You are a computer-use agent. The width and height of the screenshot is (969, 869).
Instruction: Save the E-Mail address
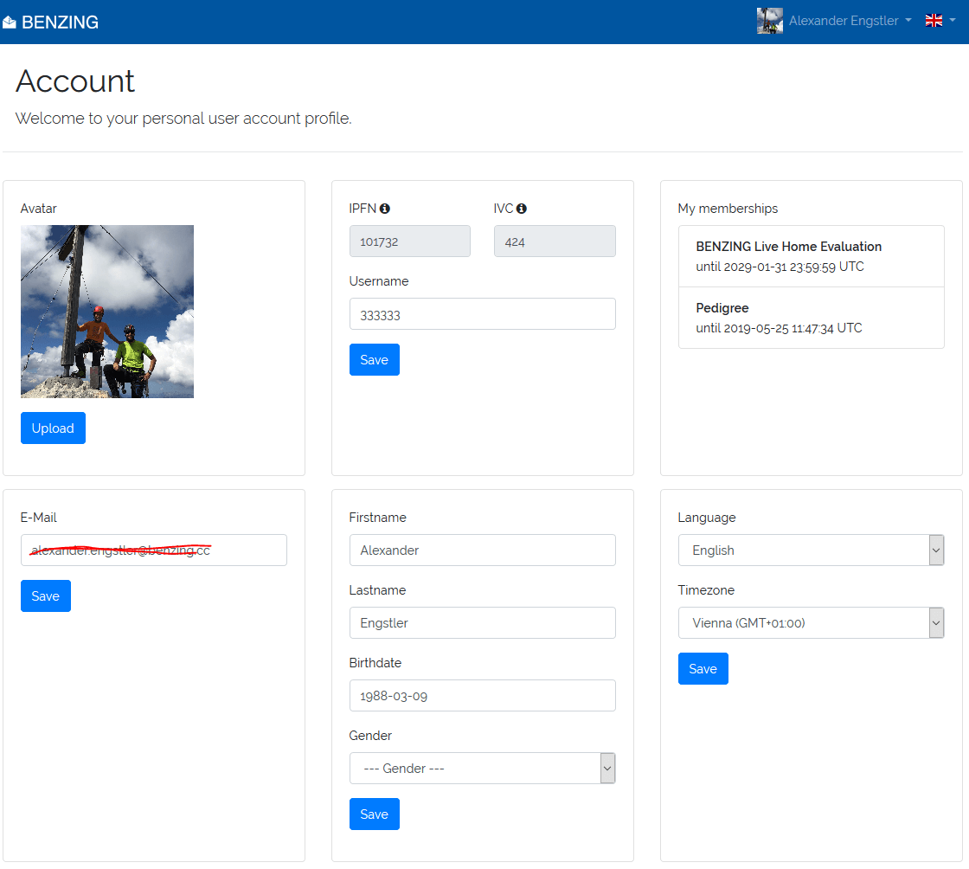pos(46,595)
